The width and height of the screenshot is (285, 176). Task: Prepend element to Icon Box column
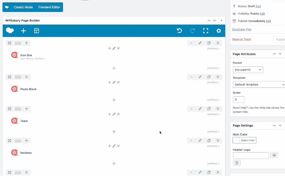(x=109, y=48)
